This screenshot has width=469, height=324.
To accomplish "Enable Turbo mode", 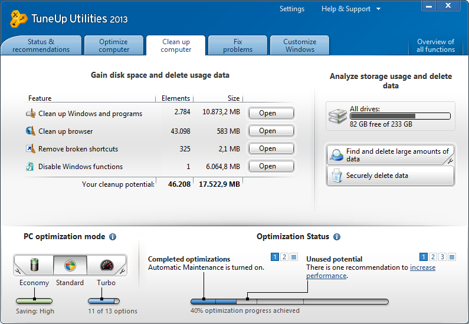I will [x=106, y=265].
